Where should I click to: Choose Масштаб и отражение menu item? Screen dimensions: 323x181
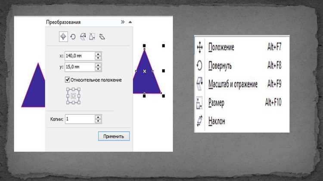click(x=242, y=84)
